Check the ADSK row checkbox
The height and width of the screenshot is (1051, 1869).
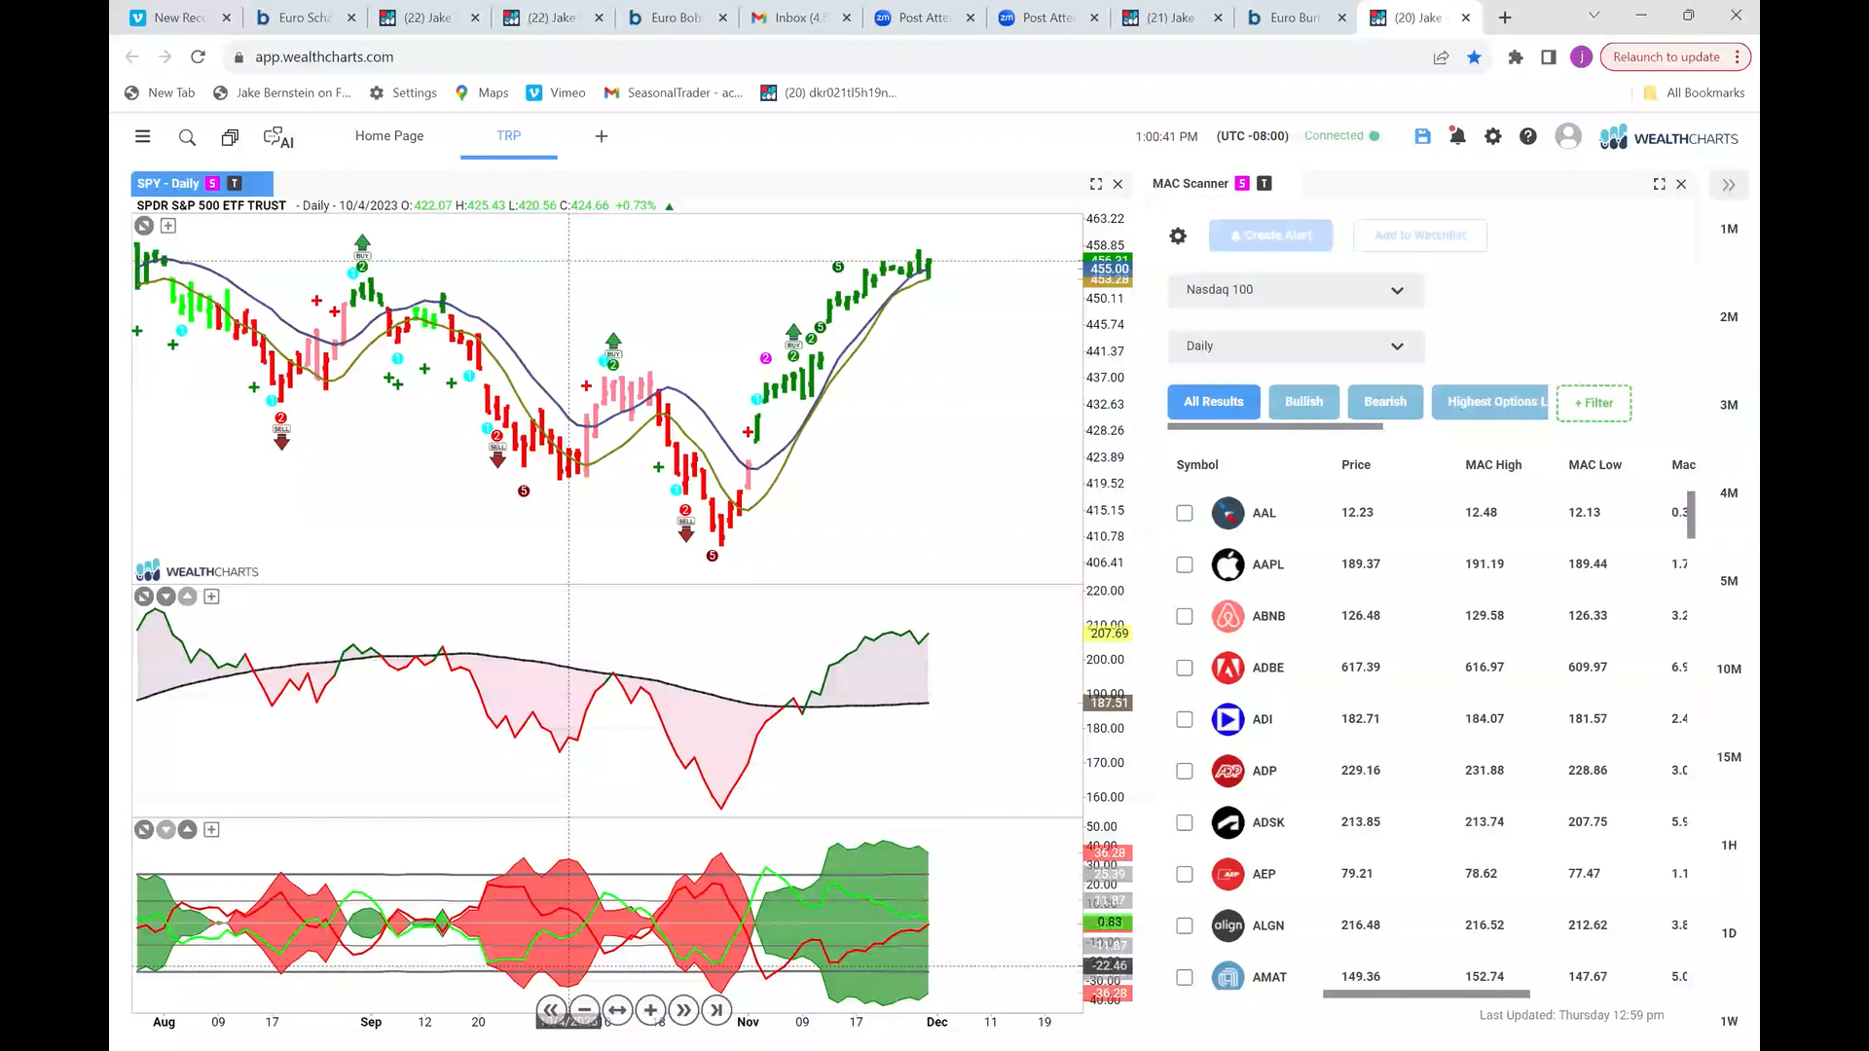tap(1184, 822)
